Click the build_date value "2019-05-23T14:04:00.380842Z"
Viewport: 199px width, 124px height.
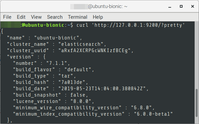pos(102,89)
